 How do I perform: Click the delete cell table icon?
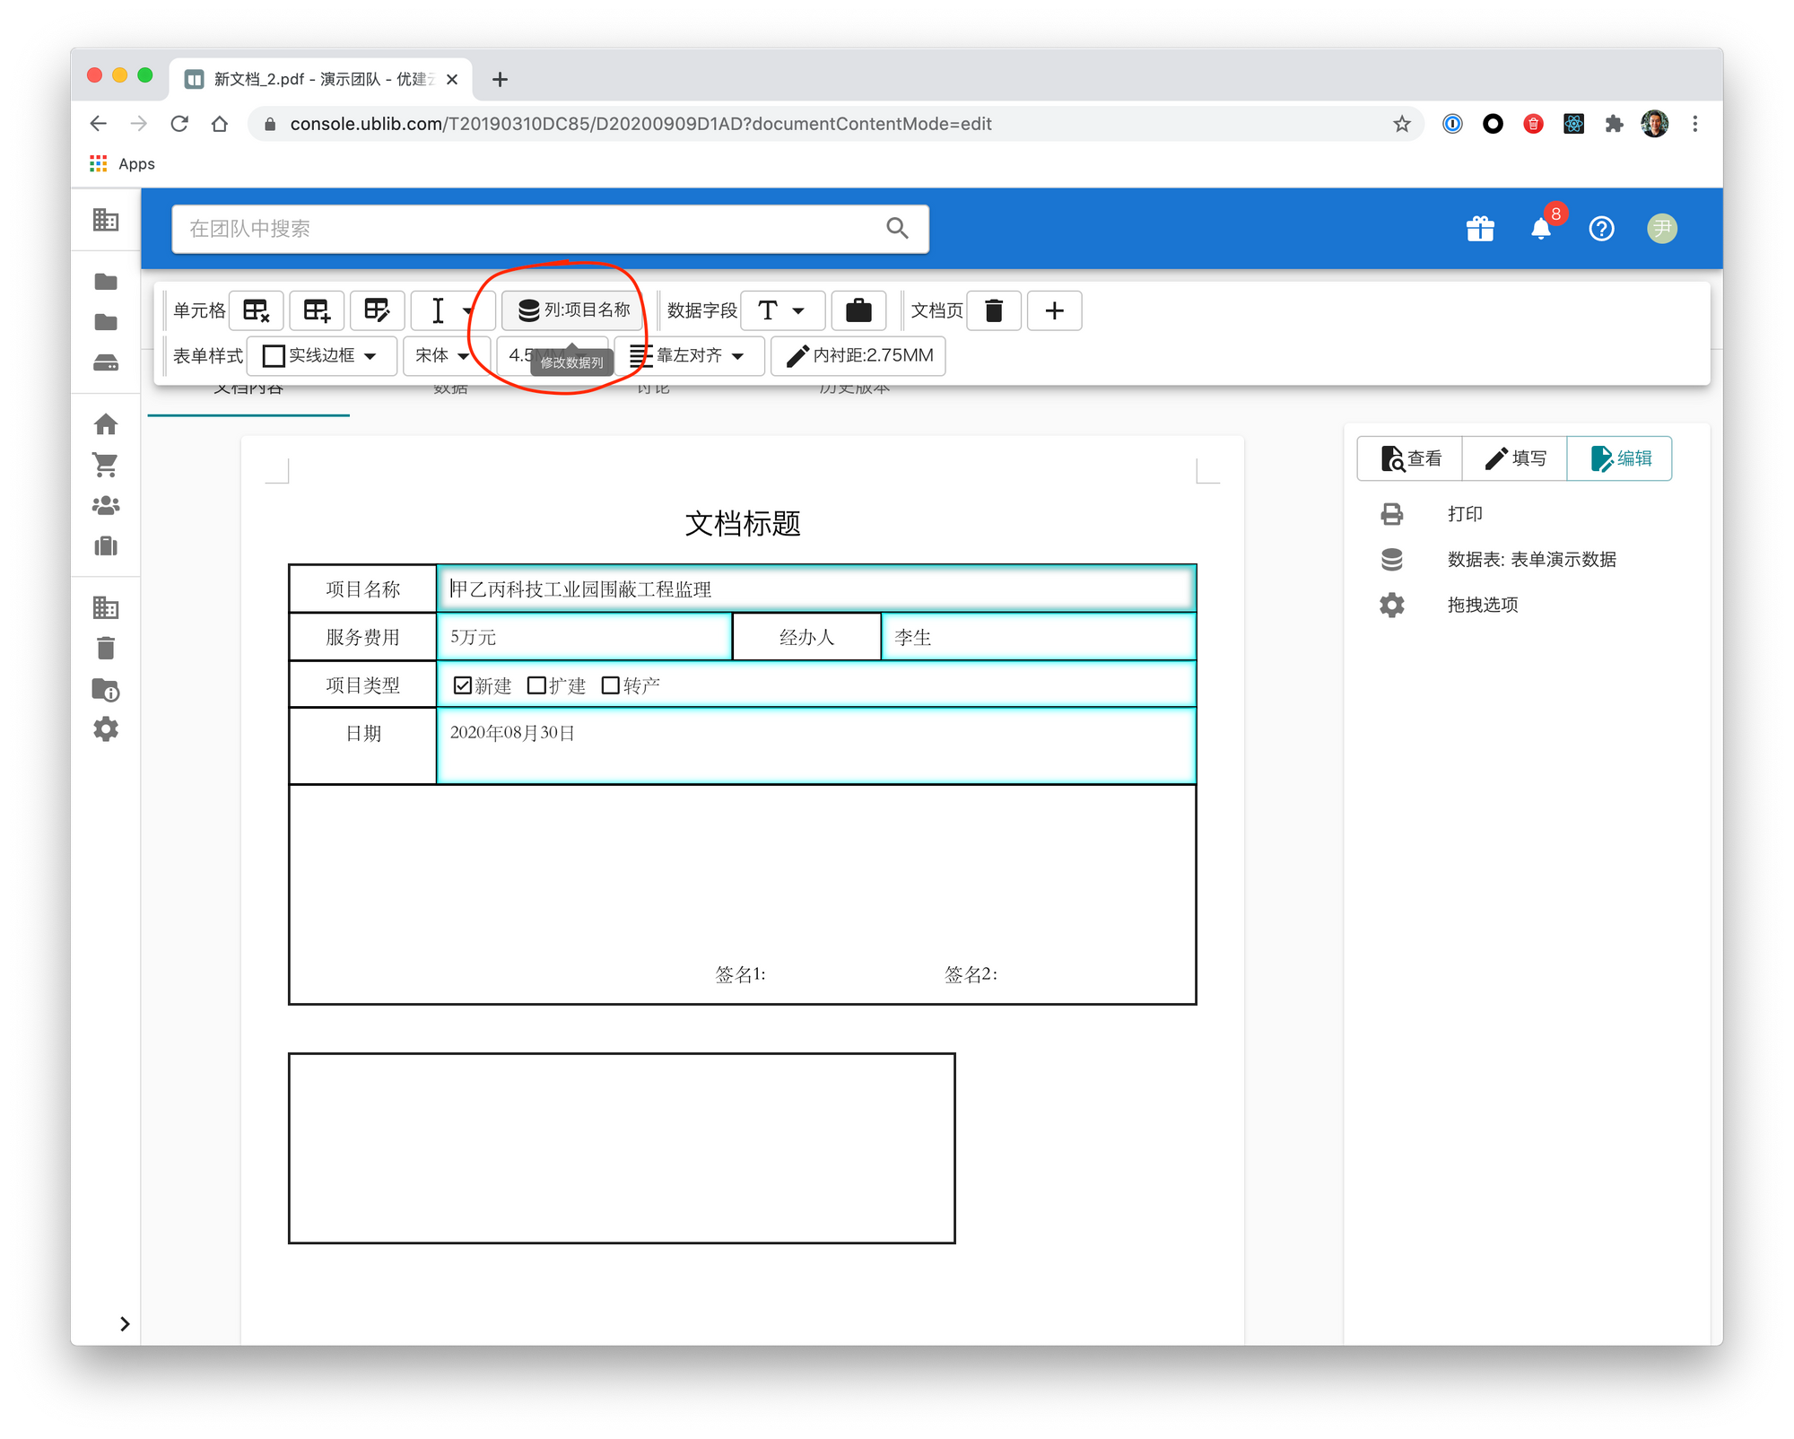pyautogui.click(x=257, y=310)
